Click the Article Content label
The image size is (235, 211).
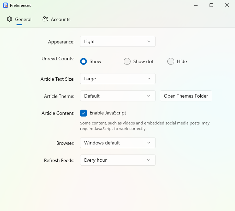pyautogui.click(x=58, y=113)
